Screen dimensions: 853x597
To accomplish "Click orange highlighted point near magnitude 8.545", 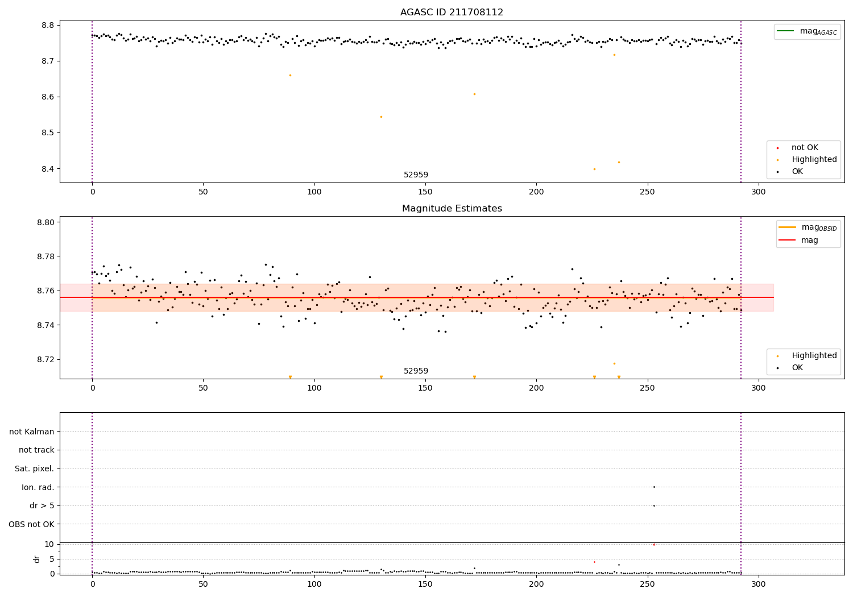I will point(381,117).
